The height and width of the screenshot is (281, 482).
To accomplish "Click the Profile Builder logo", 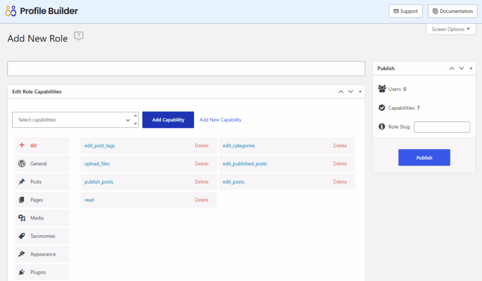I will 41,11.
